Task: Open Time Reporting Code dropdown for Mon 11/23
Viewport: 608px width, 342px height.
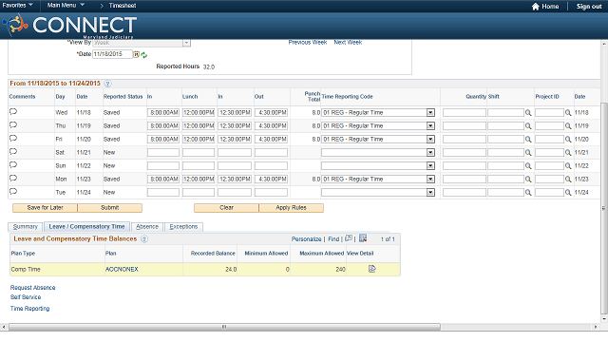Action: tap(430, 180)
